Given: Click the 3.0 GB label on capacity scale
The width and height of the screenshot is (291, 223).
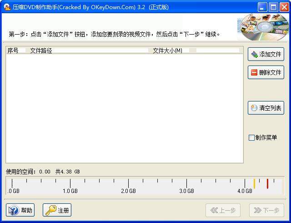Looking at the screenshot, I should [x=186, y=191].
